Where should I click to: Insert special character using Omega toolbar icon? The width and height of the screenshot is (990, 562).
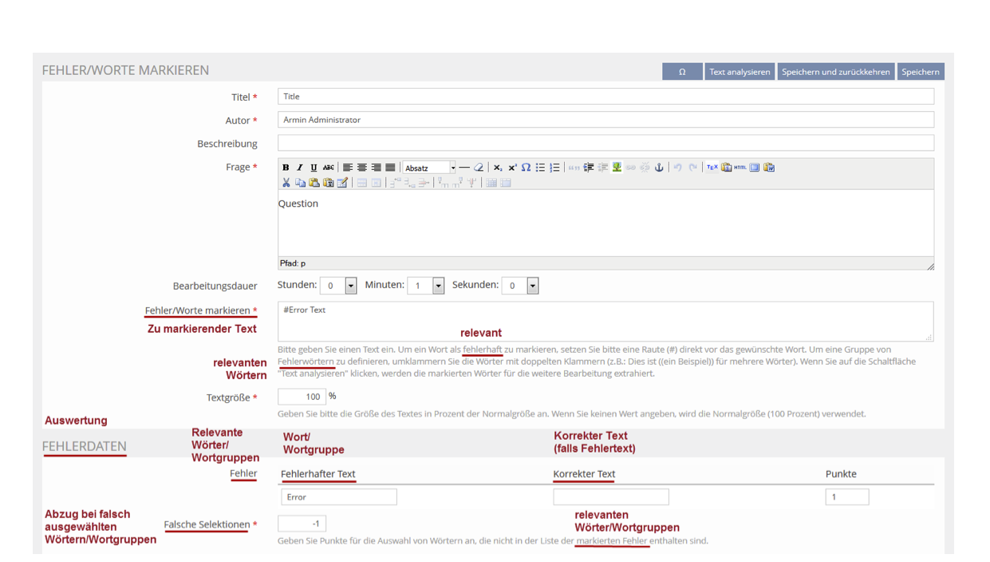(x=526, y=168)
